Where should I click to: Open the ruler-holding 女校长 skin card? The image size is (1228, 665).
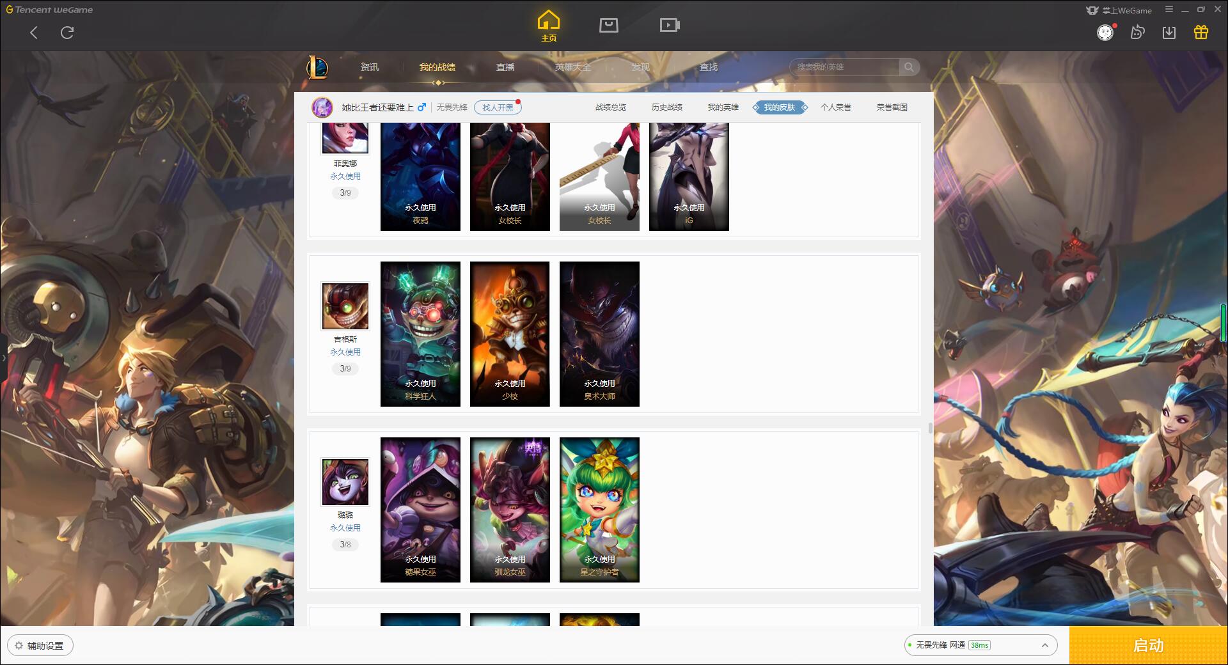(599, 176)
